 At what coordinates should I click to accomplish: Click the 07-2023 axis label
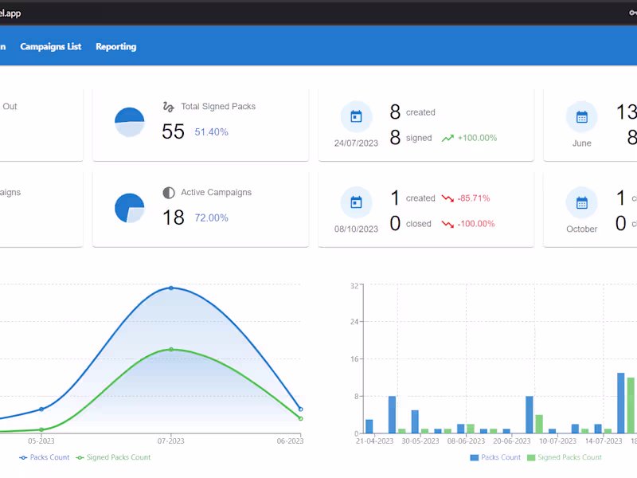(x=171, y=441)
